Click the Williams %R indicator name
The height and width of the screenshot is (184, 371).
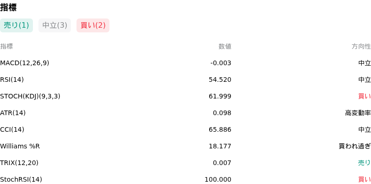[20, 146]
